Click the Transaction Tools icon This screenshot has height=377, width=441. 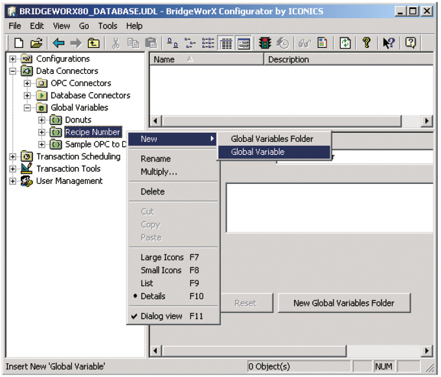click(27, 168)
